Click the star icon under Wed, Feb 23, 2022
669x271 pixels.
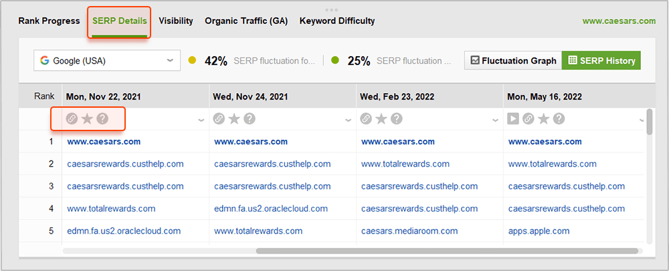pos(381,118)
